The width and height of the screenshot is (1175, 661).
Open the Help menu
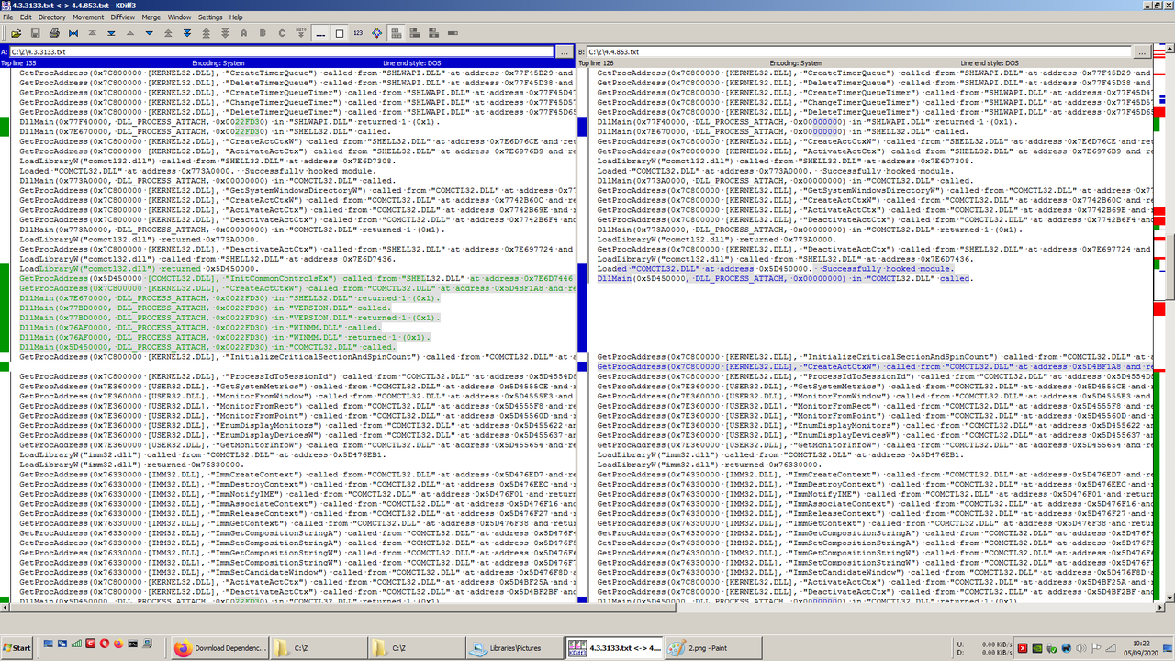[236, 17]
